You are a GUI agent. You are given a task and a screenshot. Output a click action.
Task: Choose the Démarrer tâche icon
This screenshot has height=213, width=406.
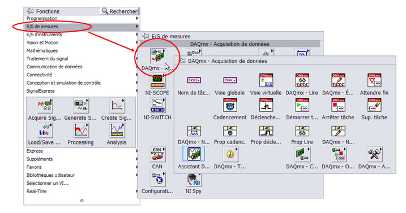[x=302, y=105]
